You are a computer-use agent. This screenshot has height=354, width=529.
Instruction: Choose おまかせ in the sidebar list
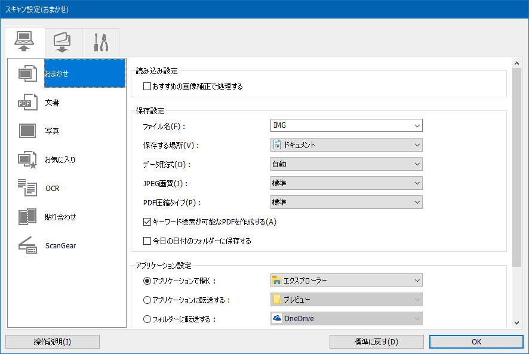pyautogui.click(x=85, y=73)
